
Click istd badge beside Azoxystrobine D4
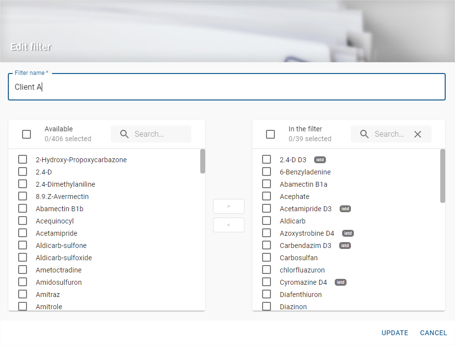pyautogui.click(x=348, y=233)
